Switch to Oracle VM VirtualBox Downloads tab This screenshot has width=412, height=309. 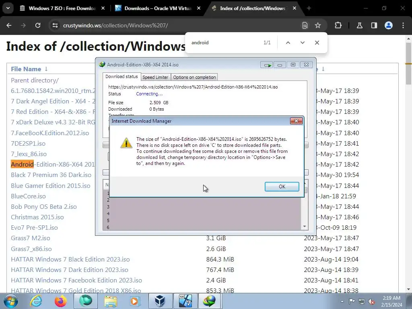point(158,8)
